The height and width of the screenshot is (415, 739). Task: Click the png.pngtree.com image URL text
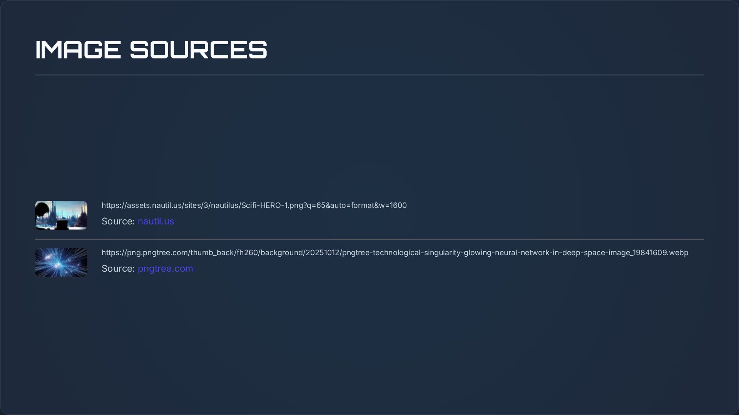coord(395,252)
